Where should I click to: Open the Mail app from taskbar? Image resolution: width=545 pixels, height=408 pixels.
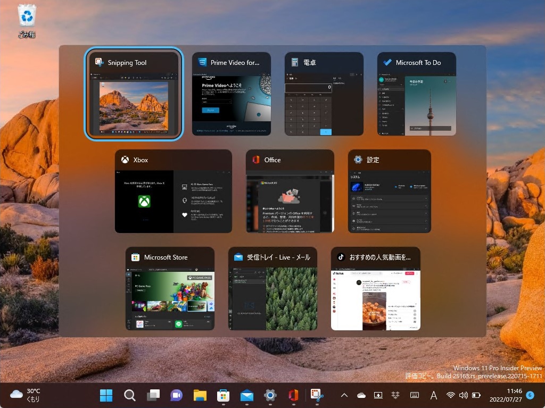click(247, 395)
